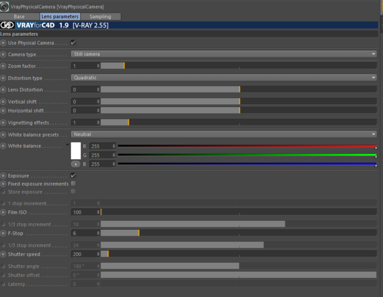This screenshot has height=297, width=383.
Task: Click animation dot beside White balance
Action: click(x=3, y=146)
